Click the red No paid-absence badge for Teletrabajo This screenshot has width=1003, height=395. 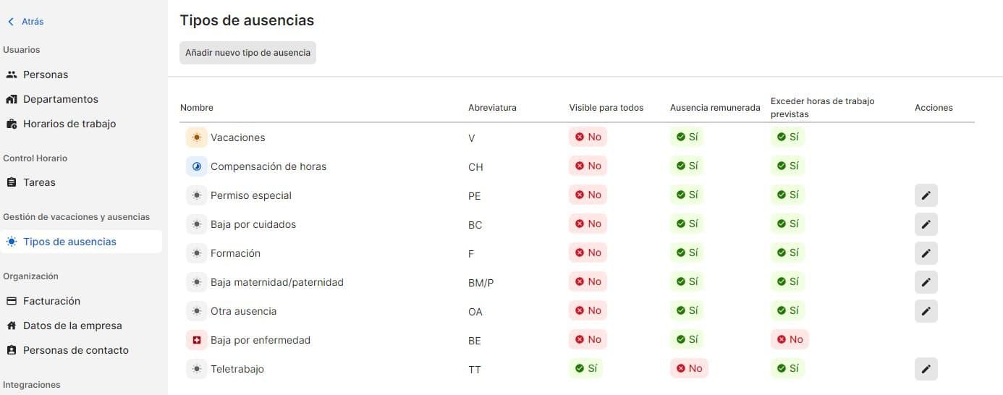point(688,368)
